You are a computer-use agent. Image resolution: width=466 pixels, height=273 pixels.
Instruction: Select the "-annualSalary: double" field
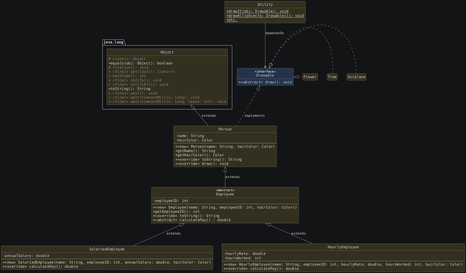coord(26,256)
